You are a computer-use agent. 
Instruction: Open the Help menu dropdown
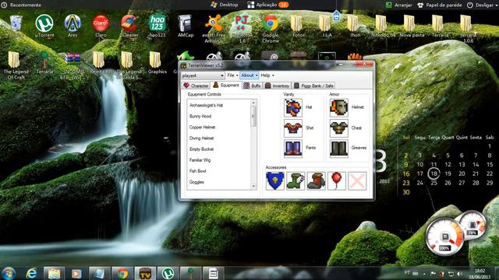click(x=267, y=75)
